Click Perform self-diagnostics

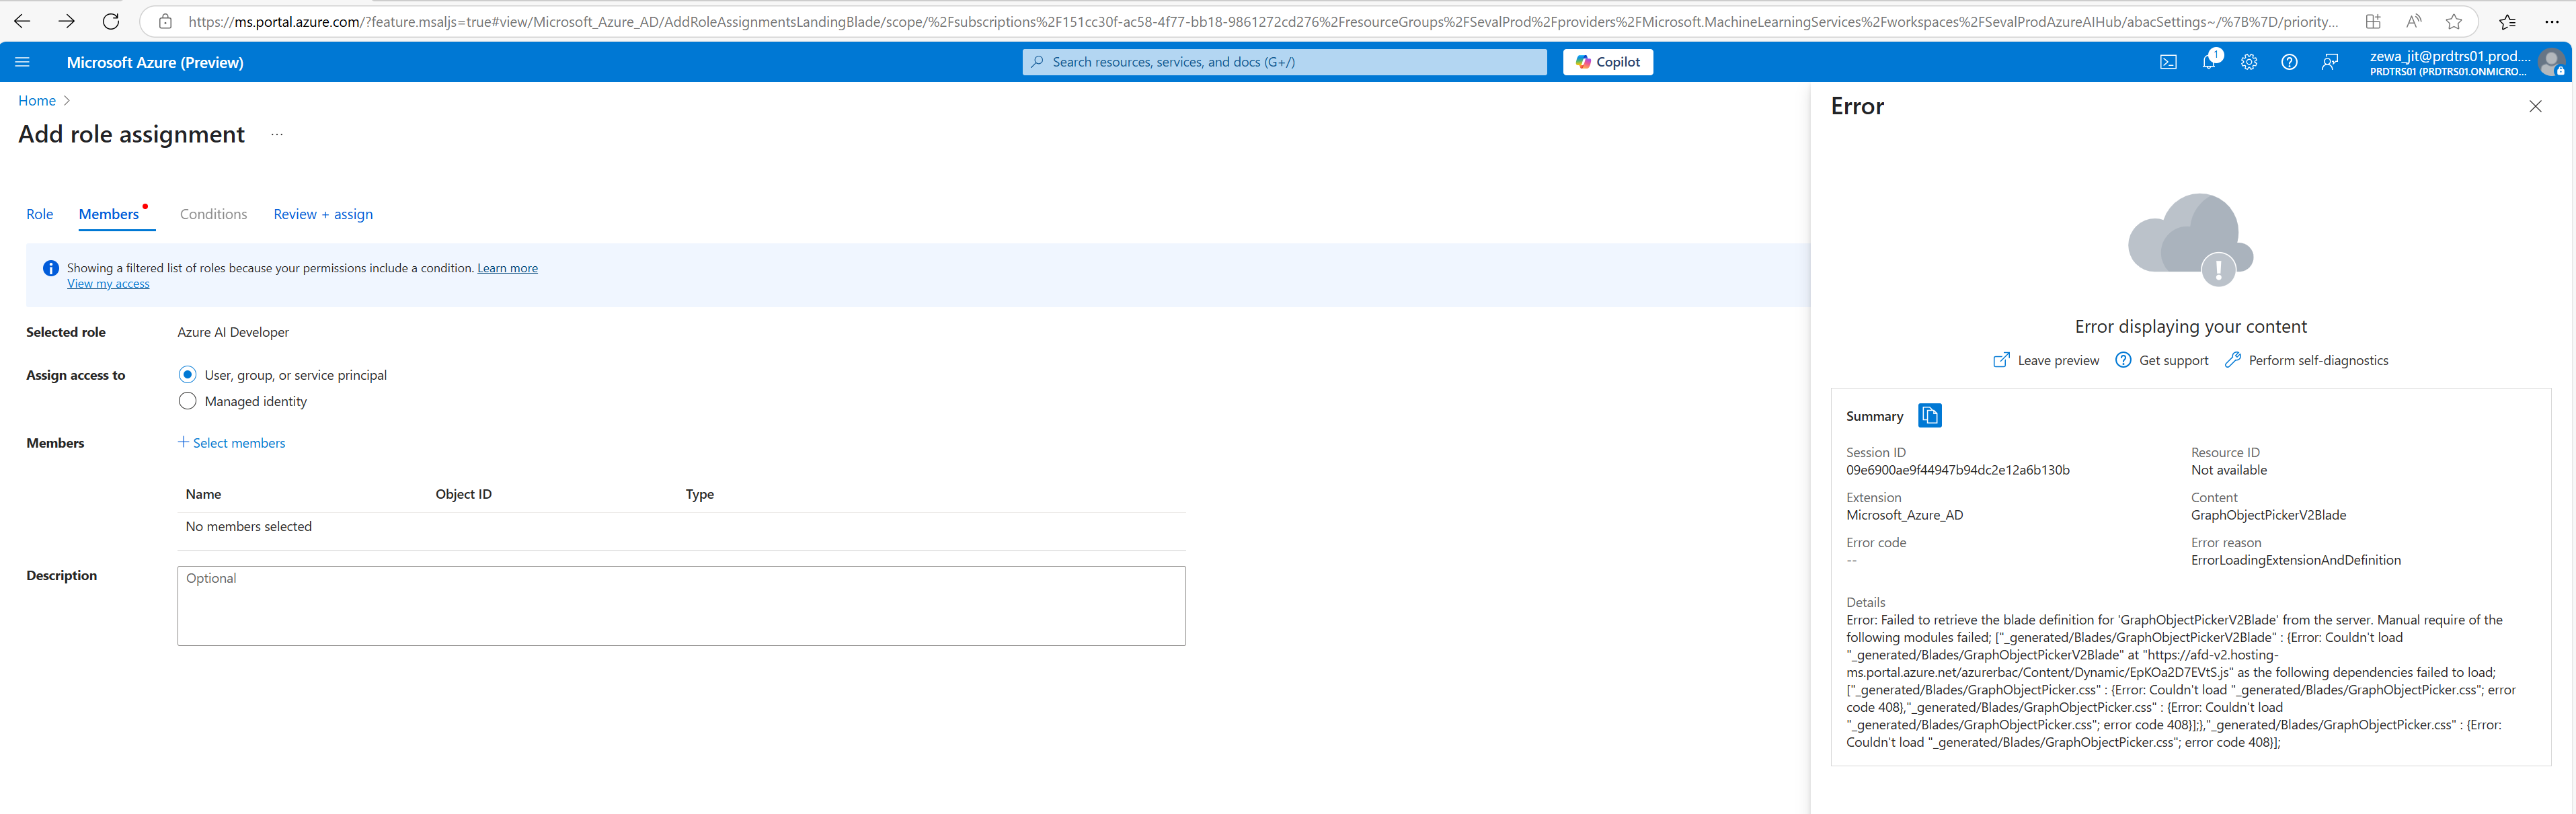click(x=2306, y=360)
